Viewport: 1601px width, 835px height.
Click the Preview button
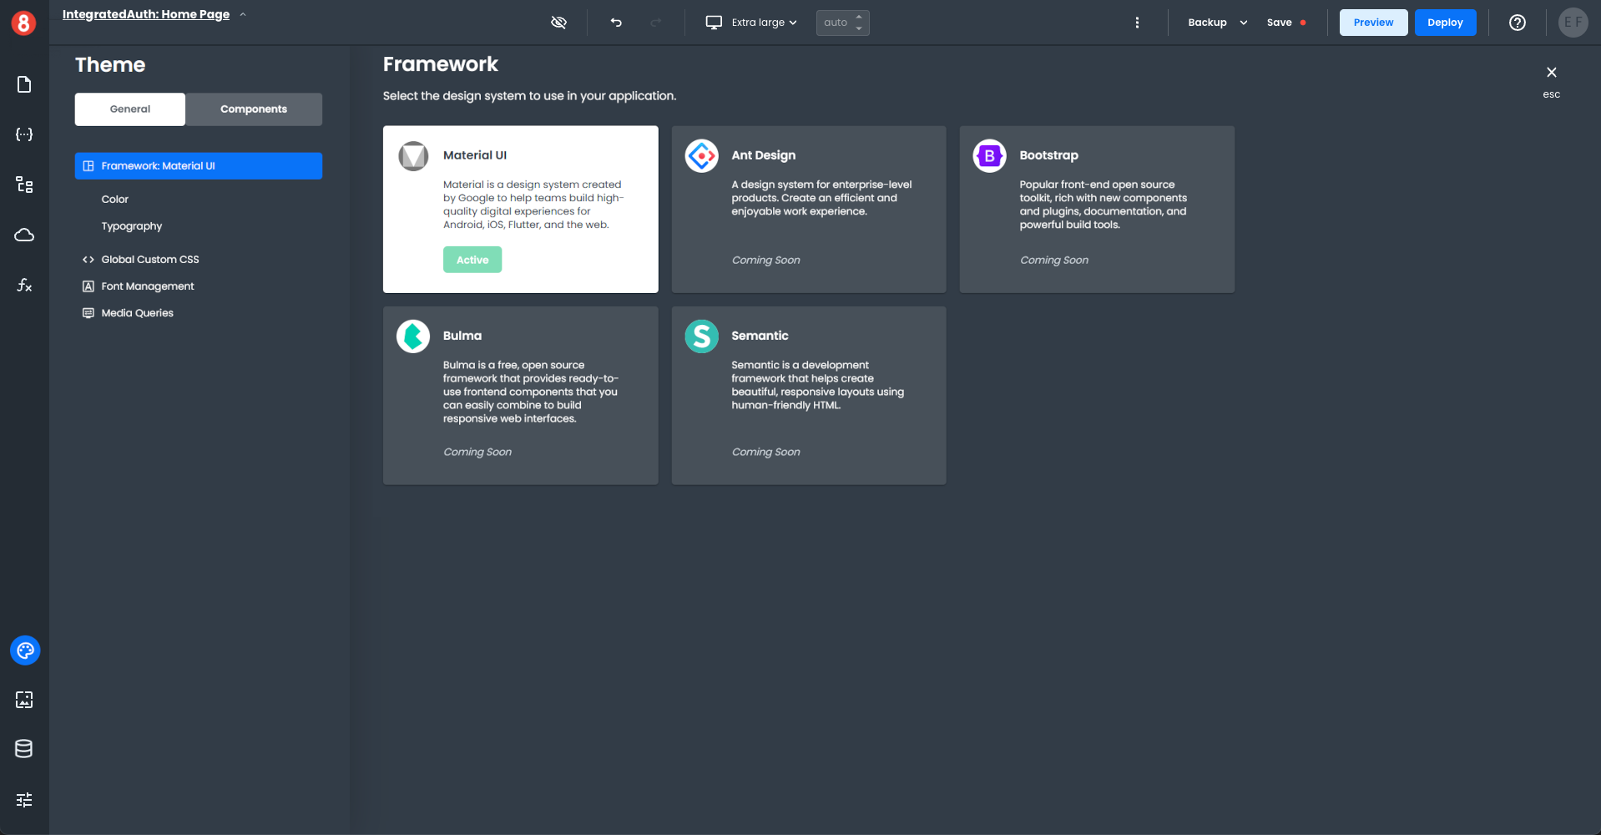1373,23
